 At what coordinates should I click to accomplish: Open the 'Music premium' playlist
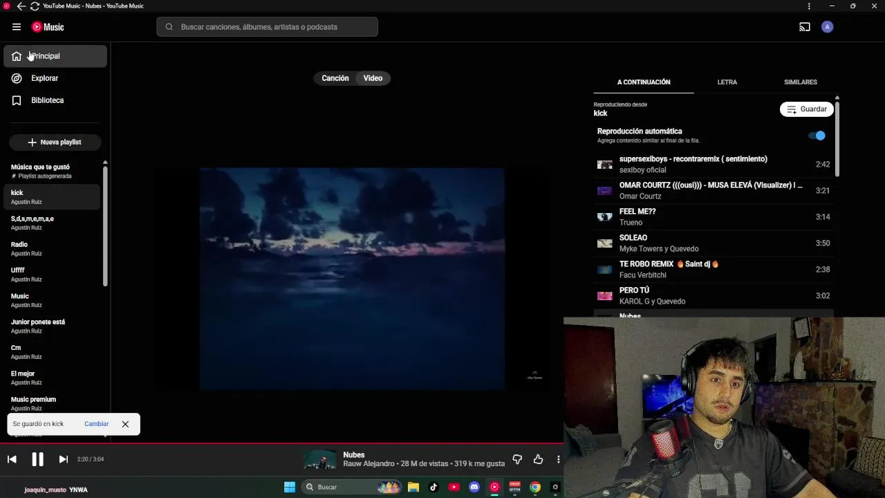coord(53,403)
